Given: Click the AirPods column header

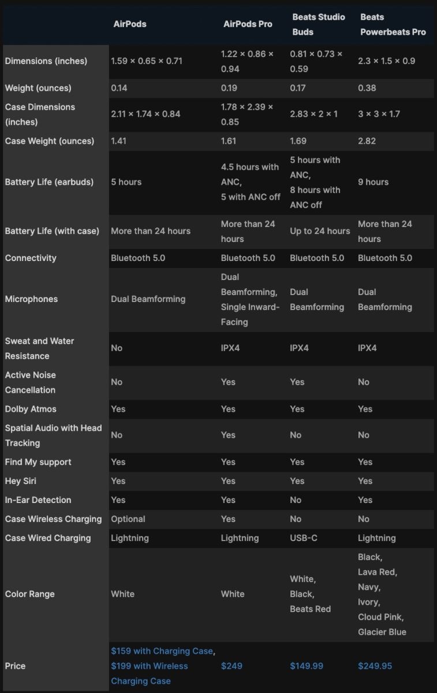Looking at the screenshot, I should click(129, 24).
